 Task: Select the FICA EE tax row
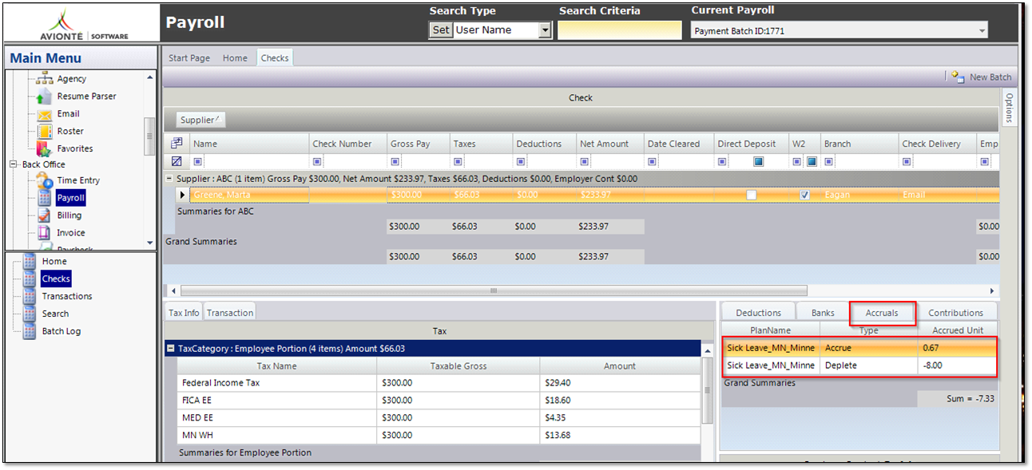pos(438,401)
